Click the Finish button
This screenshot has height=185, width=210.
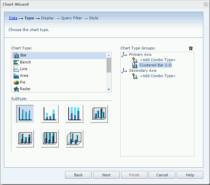134,175
